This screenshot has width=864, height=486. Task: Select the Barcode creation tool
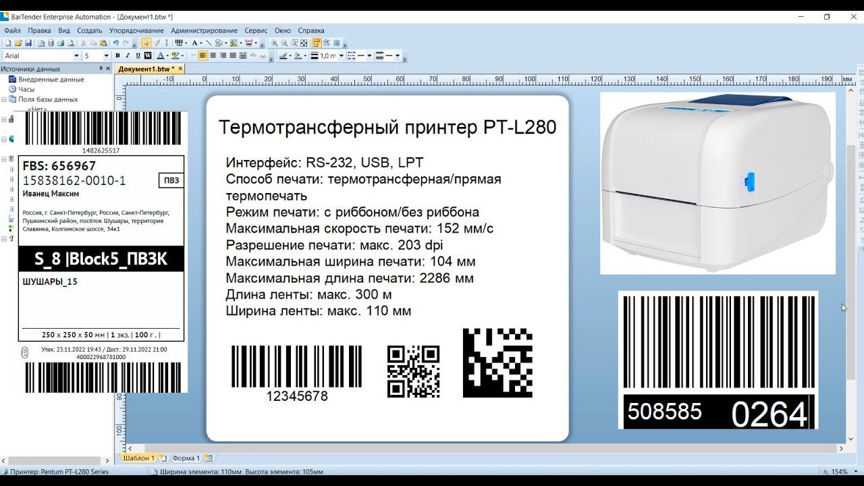tap(179, 43)
